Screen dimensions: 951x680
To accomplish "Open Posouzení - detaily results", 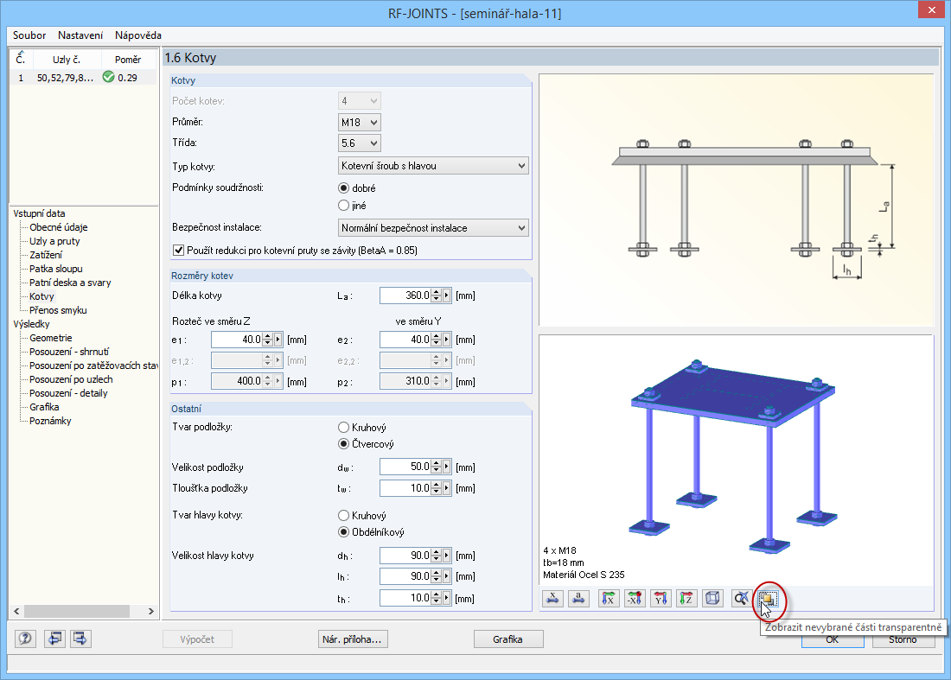I will [x=68, y=393].
